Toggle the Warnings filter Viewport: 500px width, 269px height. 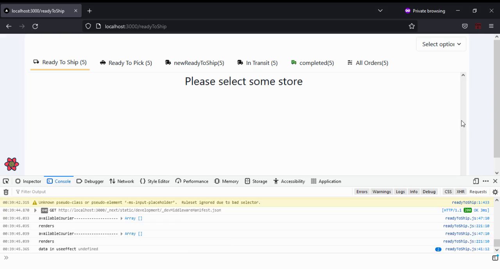click(x=381, y=192)
